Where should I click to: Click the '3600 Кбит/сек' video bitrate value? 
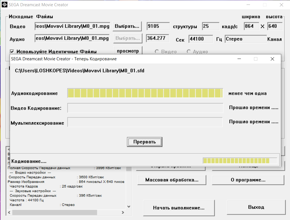click(x=91, y=177)
